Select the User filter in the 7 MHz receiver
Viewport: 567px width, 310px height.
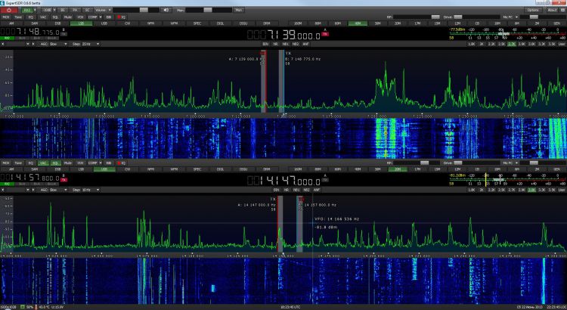coord(561,44)
